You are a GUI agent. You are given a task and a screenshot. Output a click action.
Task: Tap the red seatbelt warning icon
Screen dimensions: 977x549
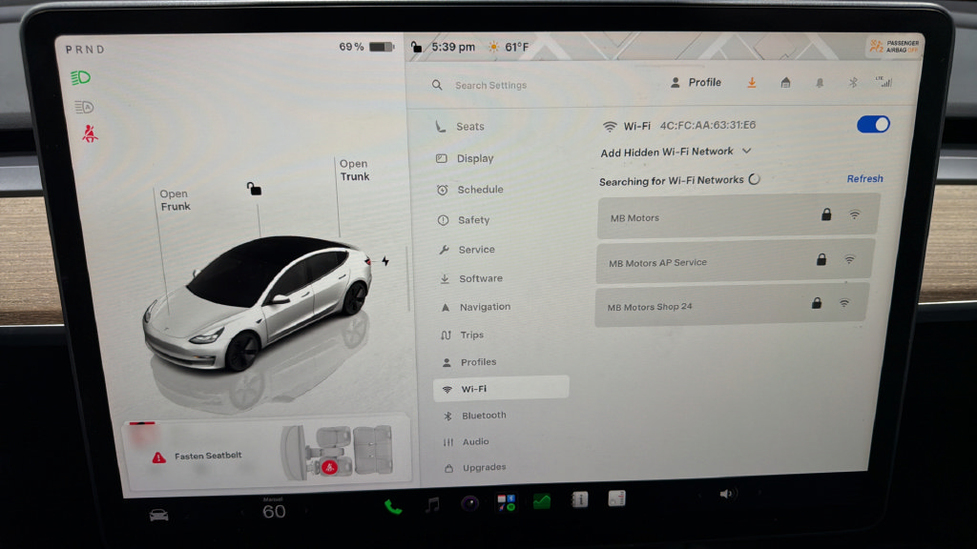90,133
